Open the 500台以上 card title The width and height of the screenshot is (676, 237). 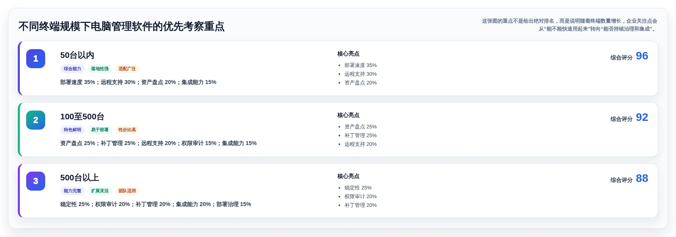click(x=80, y=178)
